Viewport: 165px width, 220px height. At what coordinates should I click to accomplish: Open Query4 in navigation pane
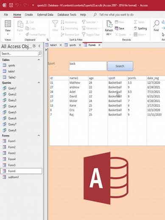coord(12,106)
